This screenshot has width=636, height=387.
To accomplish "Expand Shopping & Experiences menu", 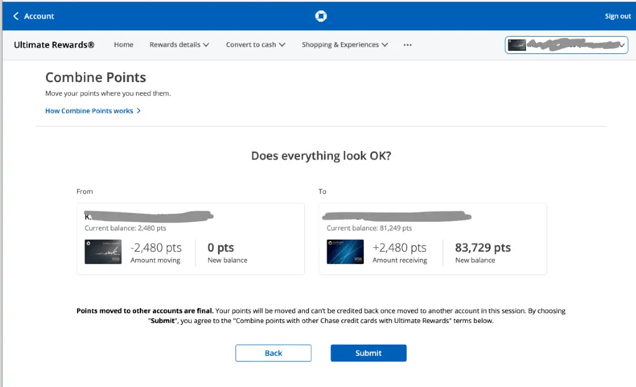I will click(x=345, y=45).
